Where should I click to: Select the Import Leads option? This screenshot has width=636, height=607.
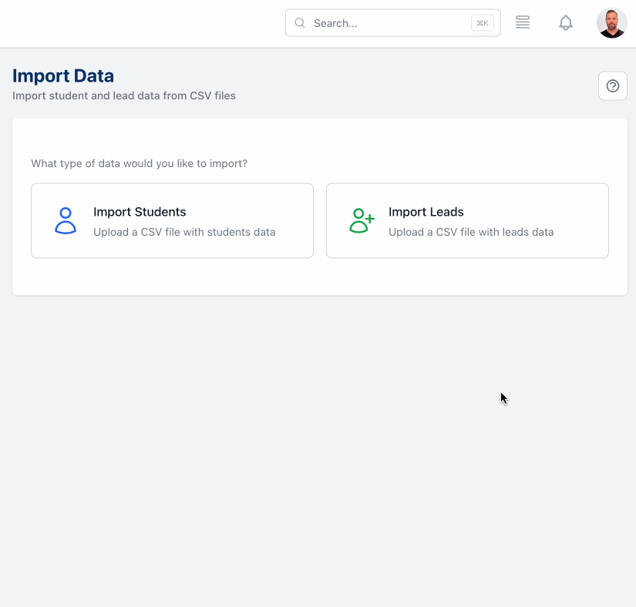click(x=467, y=220)
